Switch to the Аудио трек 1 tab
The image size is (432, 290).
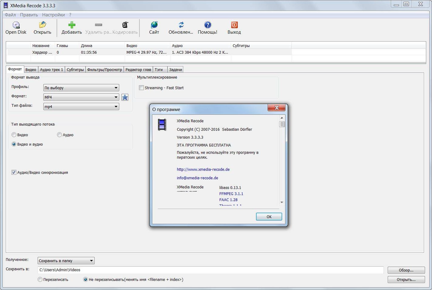click(51, 69)
